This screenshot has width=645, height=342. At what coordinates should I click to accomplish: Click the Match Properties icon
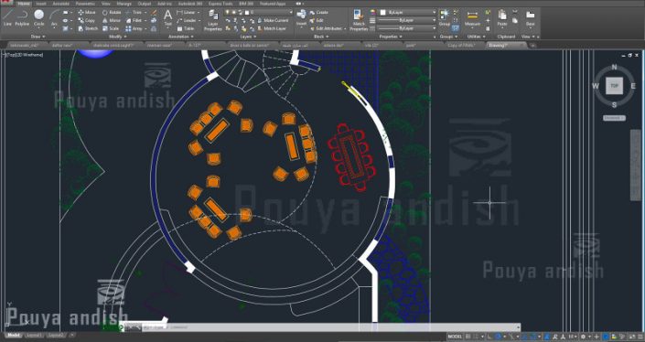(359, 21)
